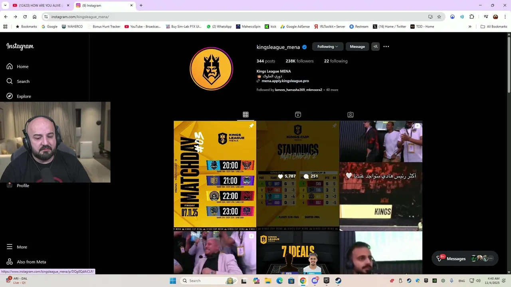Open Standings Matchday 2 post

[x=298, y=175]
